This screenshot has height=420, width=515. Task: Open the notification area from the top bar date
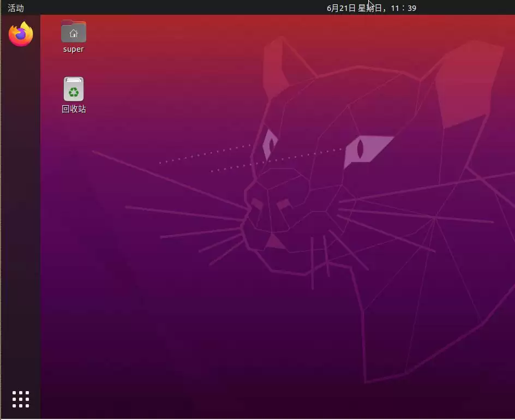371,8
